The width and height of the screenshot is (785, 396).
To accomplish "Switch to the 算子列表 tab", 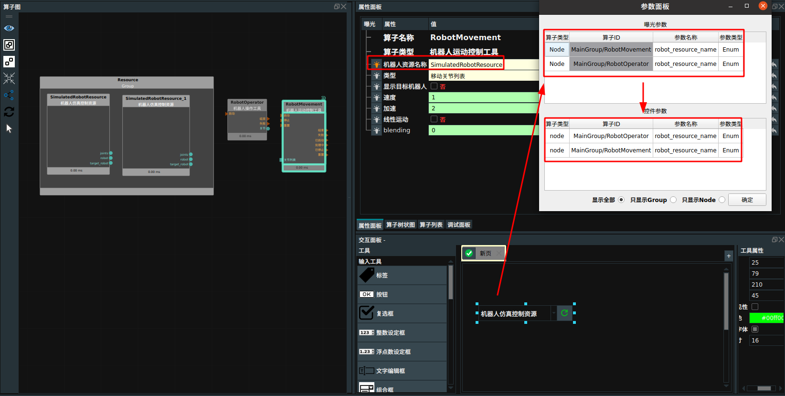I will pos(431,225).
